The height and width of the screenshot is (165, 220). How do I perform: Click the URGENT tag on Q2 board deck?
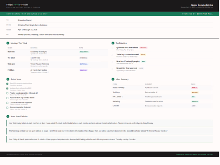(143, 48)
